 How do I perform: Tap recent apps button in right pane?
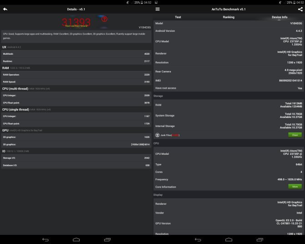tap(259, 239)
